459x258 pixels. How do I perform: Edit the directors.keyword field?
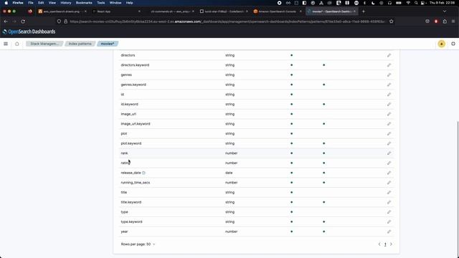click(389, 65)
